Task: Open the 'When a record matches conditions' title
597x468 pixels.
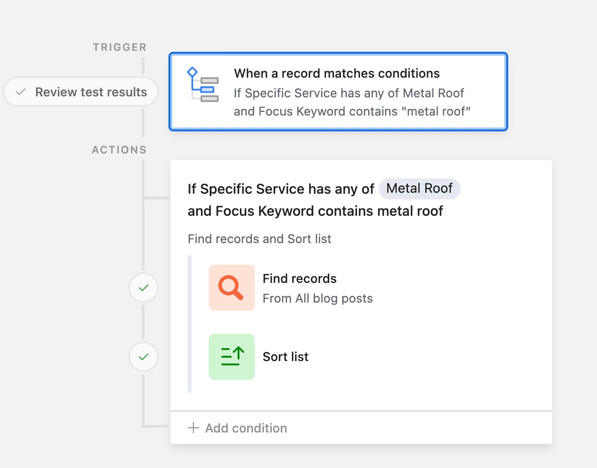Action: coord(337,73)
